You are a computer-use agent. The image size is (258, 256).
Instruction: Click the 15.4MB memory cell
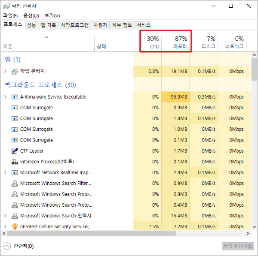175,216
